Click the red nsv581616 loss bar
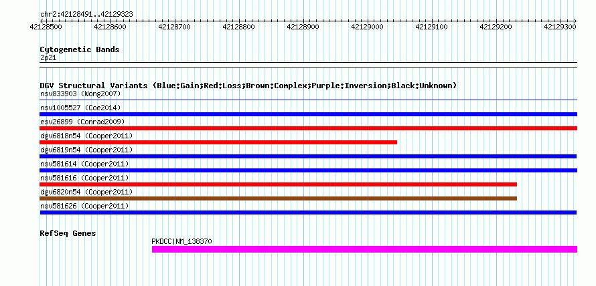The image size is (596, 286). [x=278, y=184]
